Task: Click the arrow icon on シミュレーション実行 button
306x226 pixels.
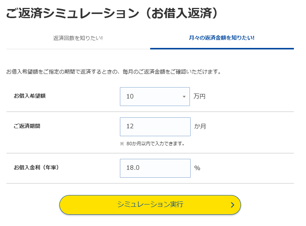Action: point(233,205)
